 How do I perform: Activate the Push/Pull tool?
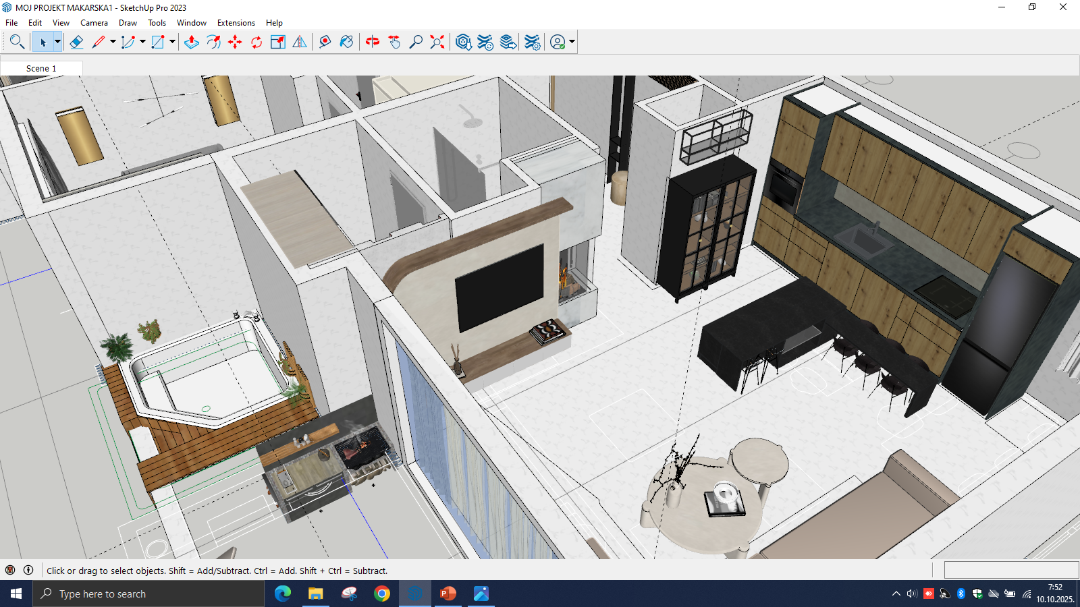tap(192, 42)
